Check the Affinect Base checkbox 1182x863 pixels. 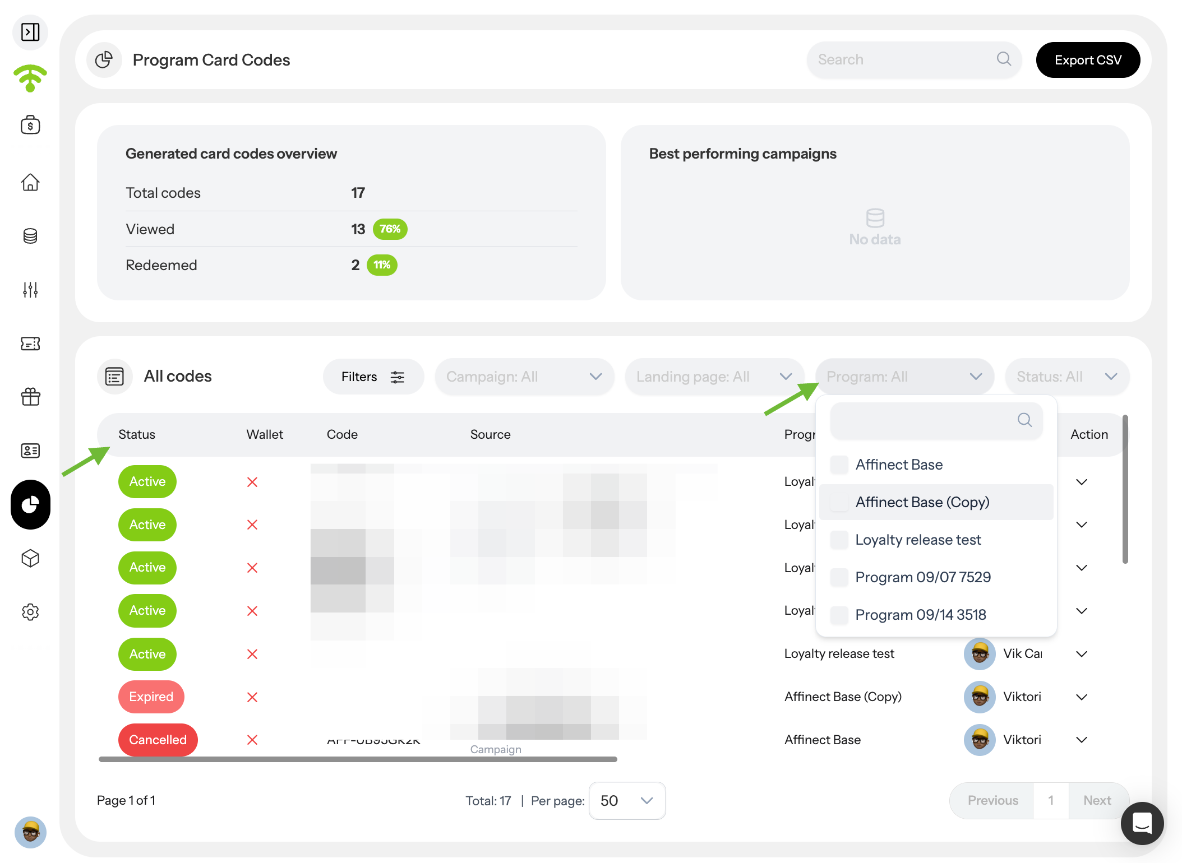tap(839, 465)
